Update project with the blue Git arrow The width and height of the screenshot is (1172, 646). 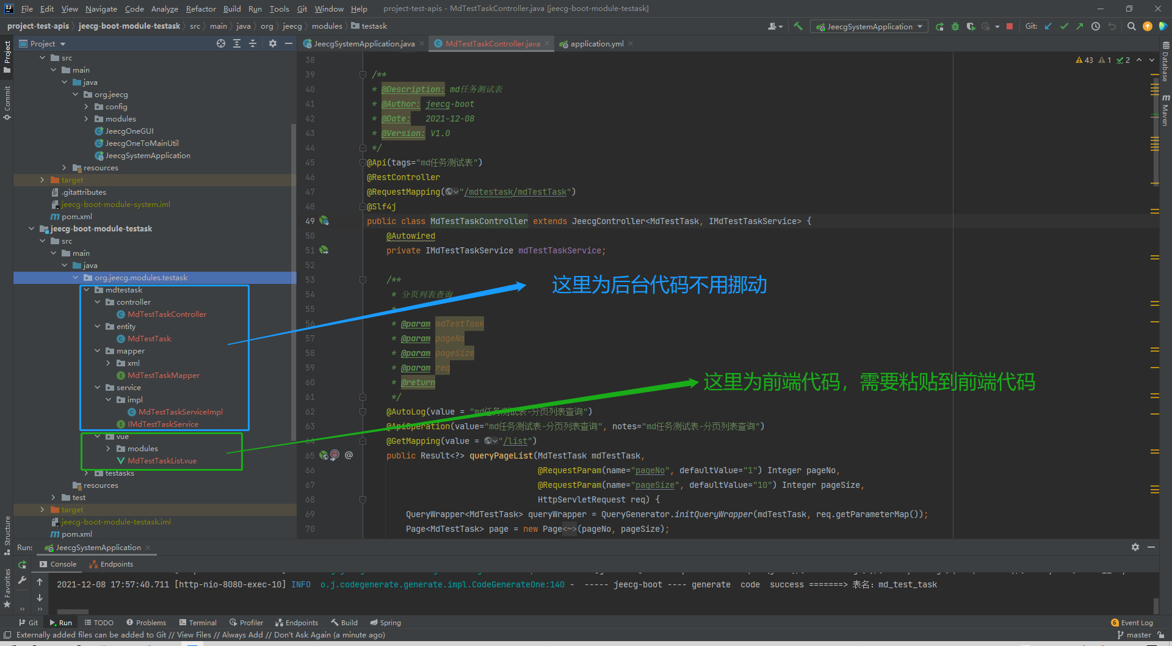pos(1049,26)
